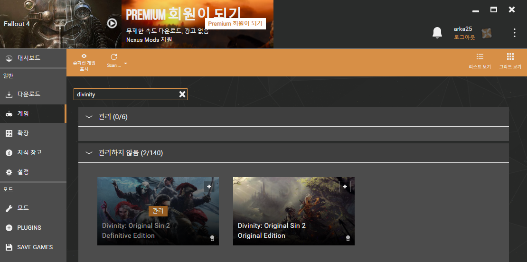Select the Divinity Original Edition game thumbnail
The width and height of the screenshot is (527, 262).
(x=294, y=211)
